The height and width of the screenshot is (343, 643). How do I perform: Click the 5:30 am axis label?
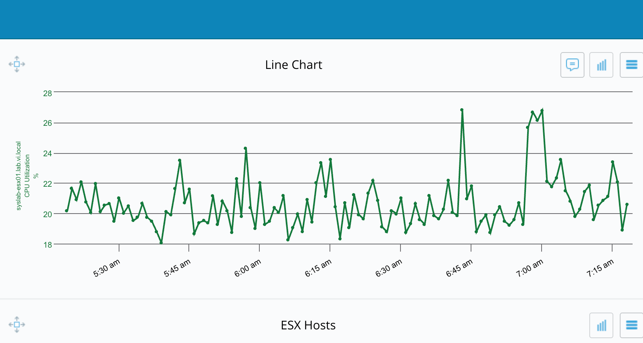click(107, 268)
